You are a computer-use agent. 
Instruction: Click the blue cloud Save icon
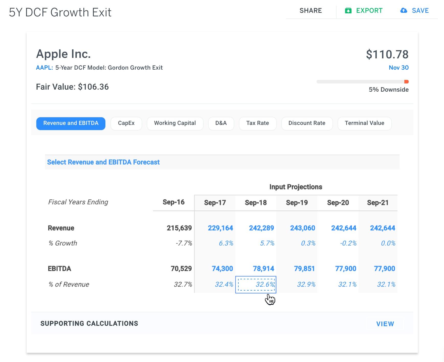[x=404, y=10]
